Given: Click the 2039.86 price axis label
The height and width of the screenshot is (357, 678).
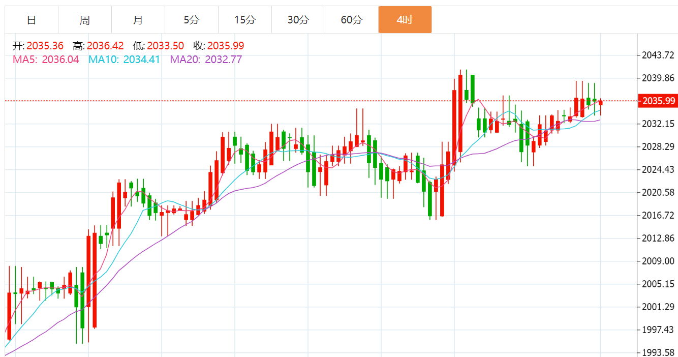Looking at the screenshot, I should [x=659, y=78].
